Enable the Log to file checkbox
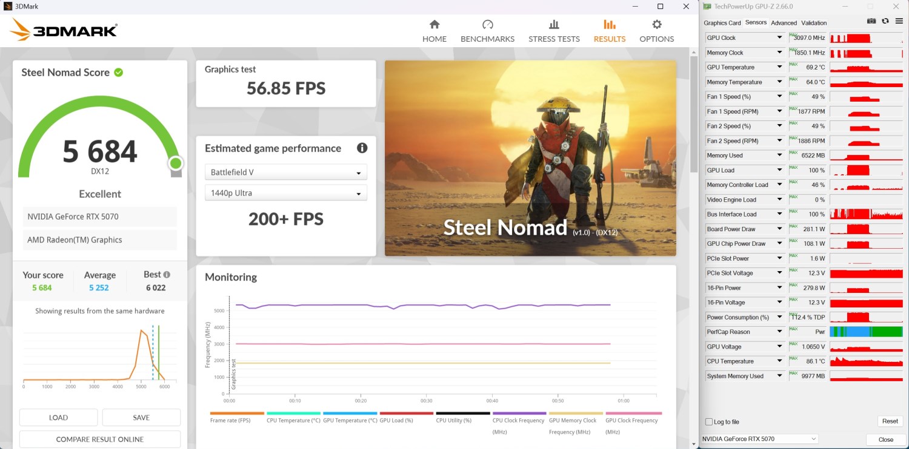 click(709, 422)
